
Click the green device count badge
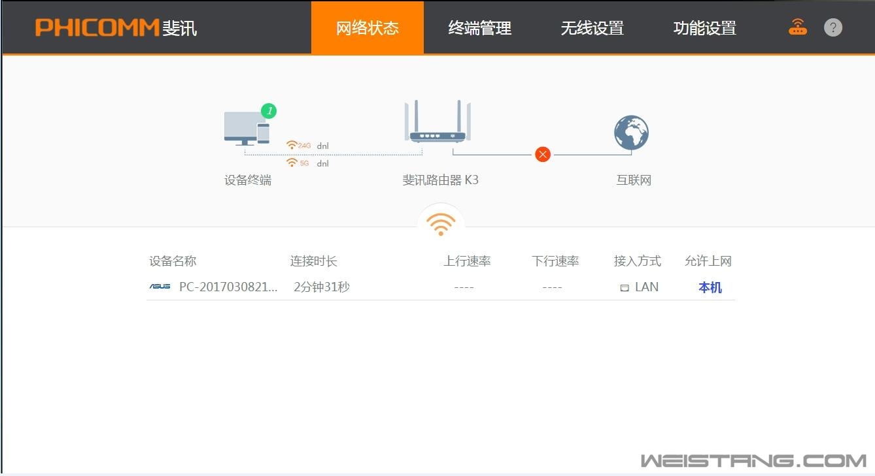point(269,111)
